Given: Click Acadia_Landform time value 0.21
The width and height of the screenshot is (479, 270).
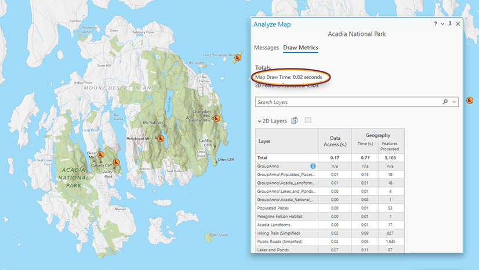Looking at the screenshot, I should (x=365, y=183).
